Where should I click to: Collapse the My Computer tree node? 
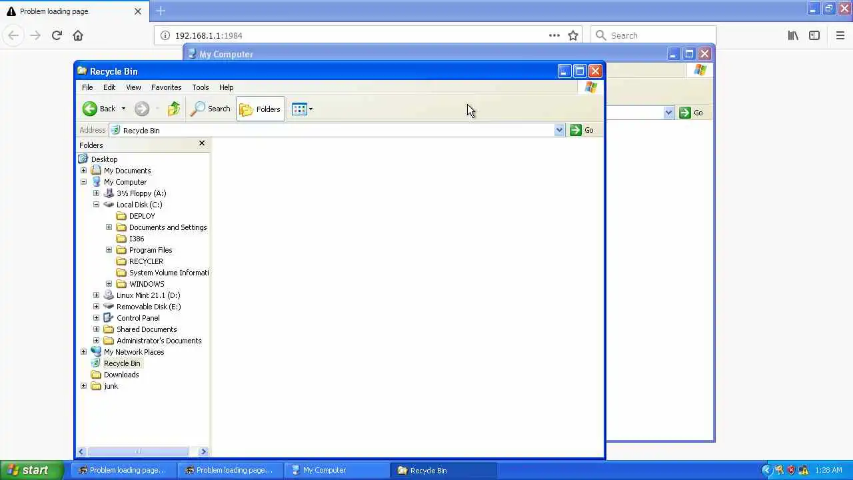pyautogui.click(x=83, y=182)
